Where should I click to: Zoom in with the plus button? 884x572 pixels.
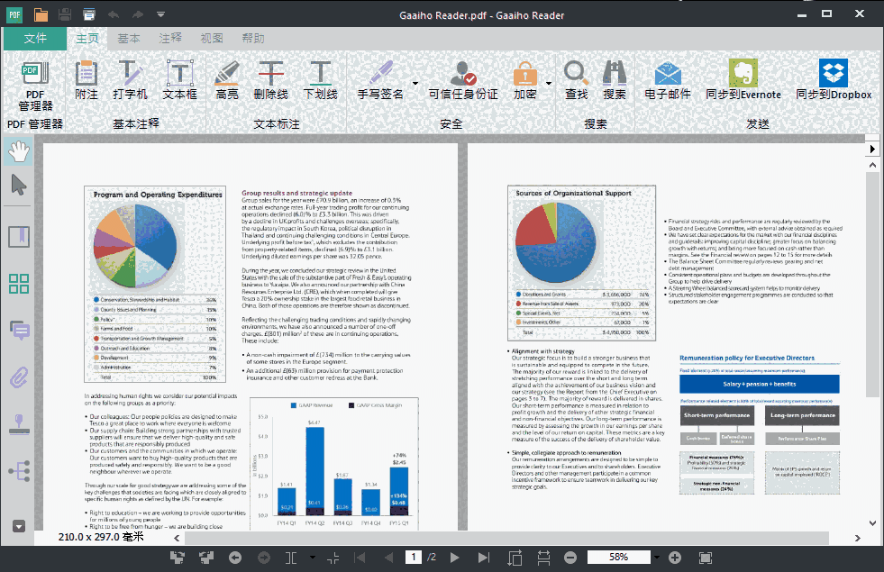click(675, 558)
